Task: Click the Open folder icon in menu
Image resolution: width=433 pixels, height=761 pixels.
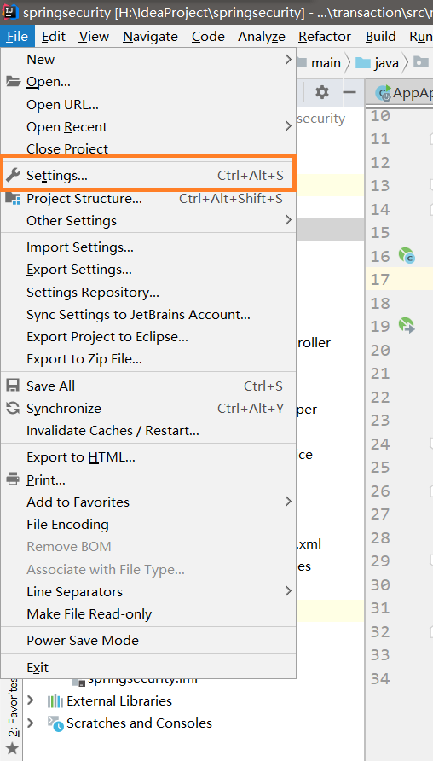Action: click(x=13, y=81)
